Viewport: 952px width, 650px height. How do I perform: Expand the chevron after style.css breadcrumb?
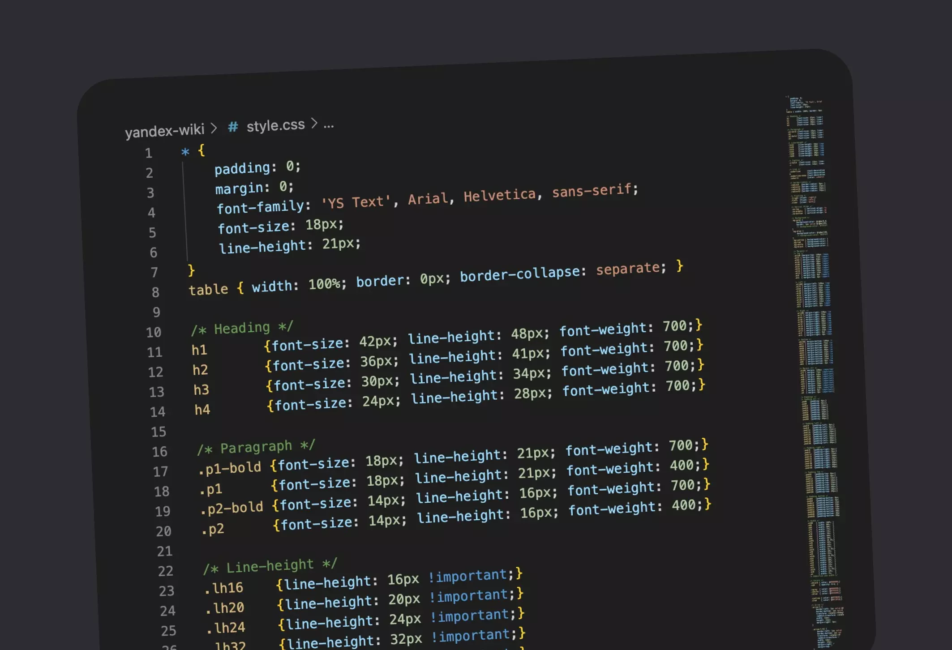314,123
